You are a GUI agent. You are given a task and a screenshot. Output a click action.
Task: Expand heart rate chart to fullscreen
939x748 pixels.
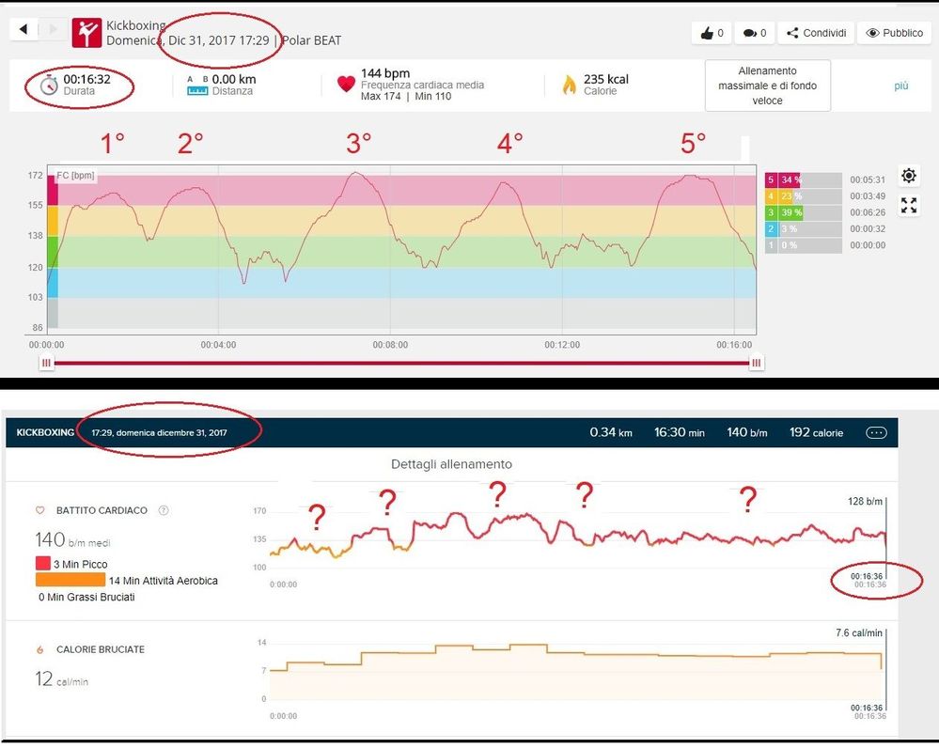[908, 206]
